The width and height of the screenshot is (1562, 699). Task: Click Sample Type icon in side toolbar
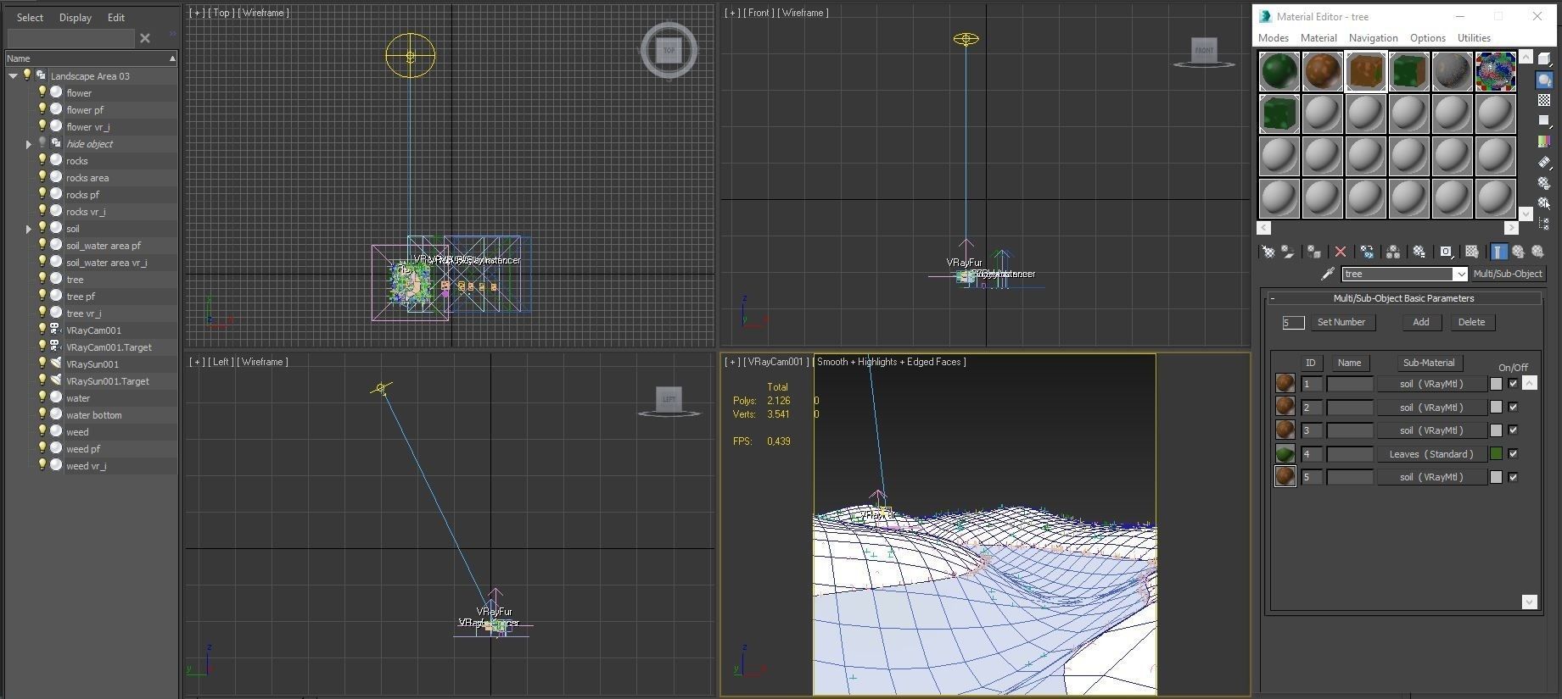[1544, 58]
